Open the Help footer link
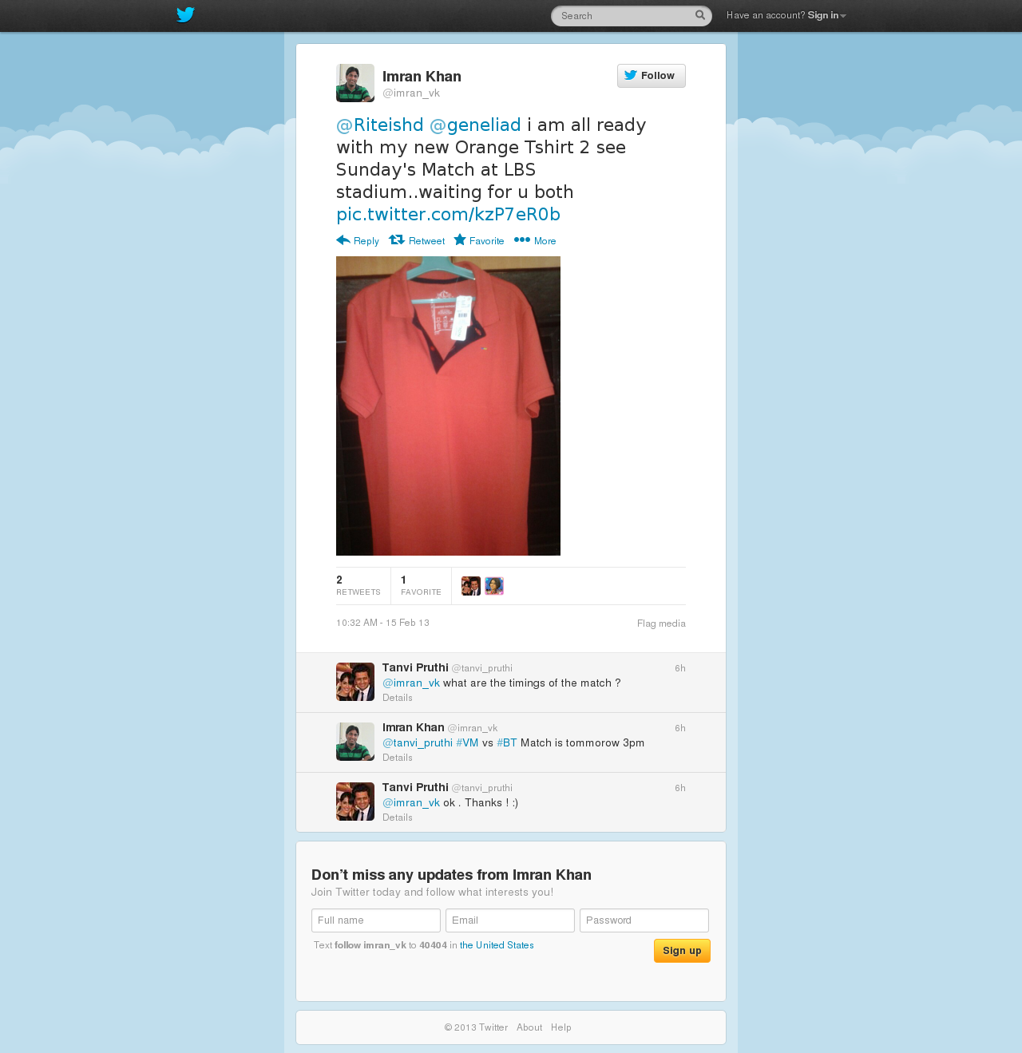The width and height of the screenshot is (1022, 1053). tap(561, 1027)
